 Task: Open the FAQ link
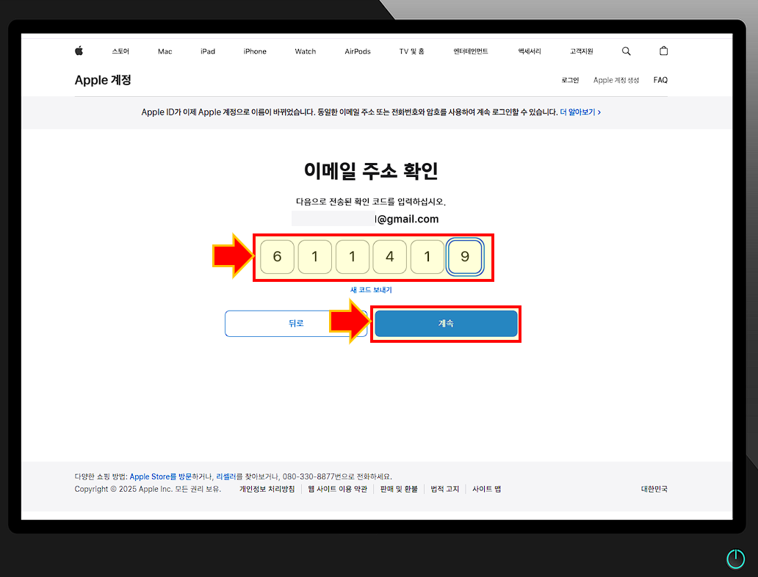660,79
